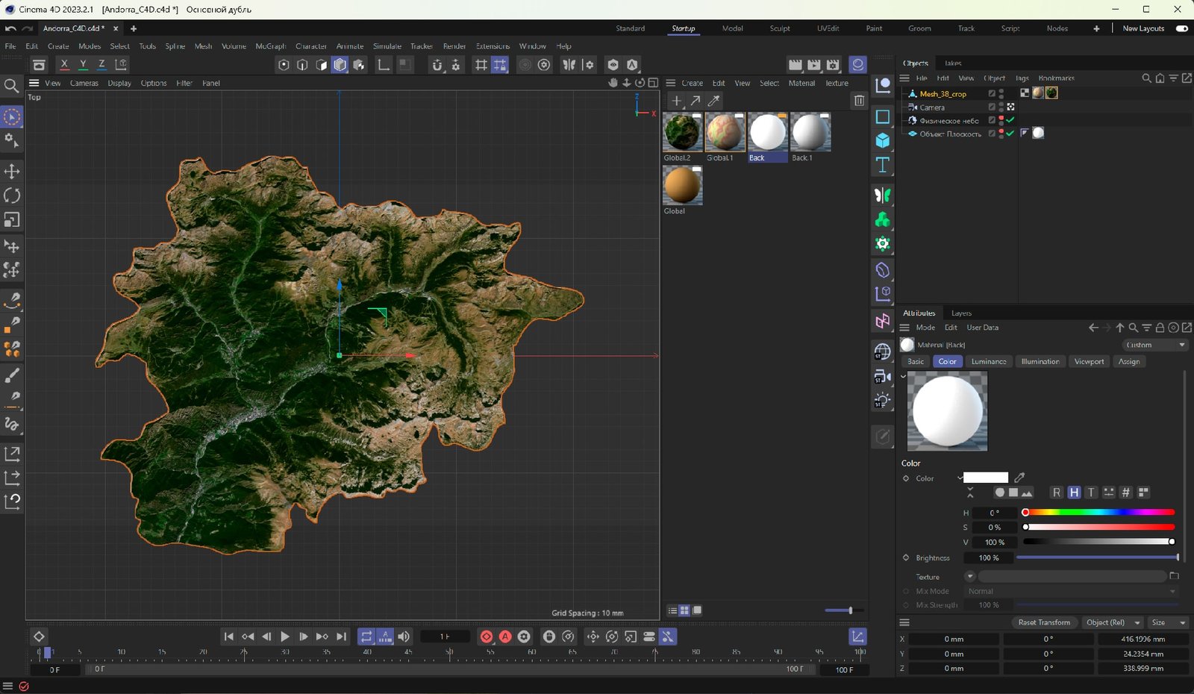Toggle the New Layouts switch
Screen dimensions: 1194x694
click(1181, 28)
